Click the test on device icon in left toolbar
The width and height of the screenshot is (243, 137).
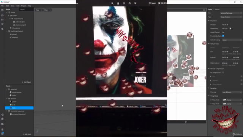click(x=2, y=115)
